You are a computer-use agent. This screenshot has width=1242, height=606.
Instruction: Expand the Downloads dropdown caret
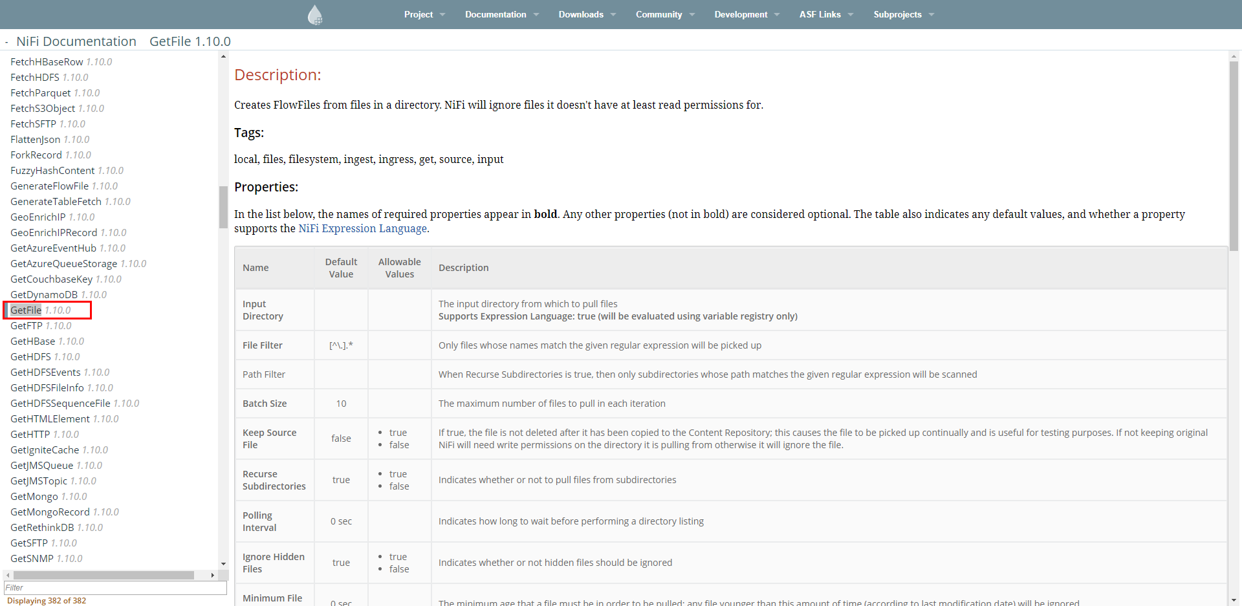point(613,15)
